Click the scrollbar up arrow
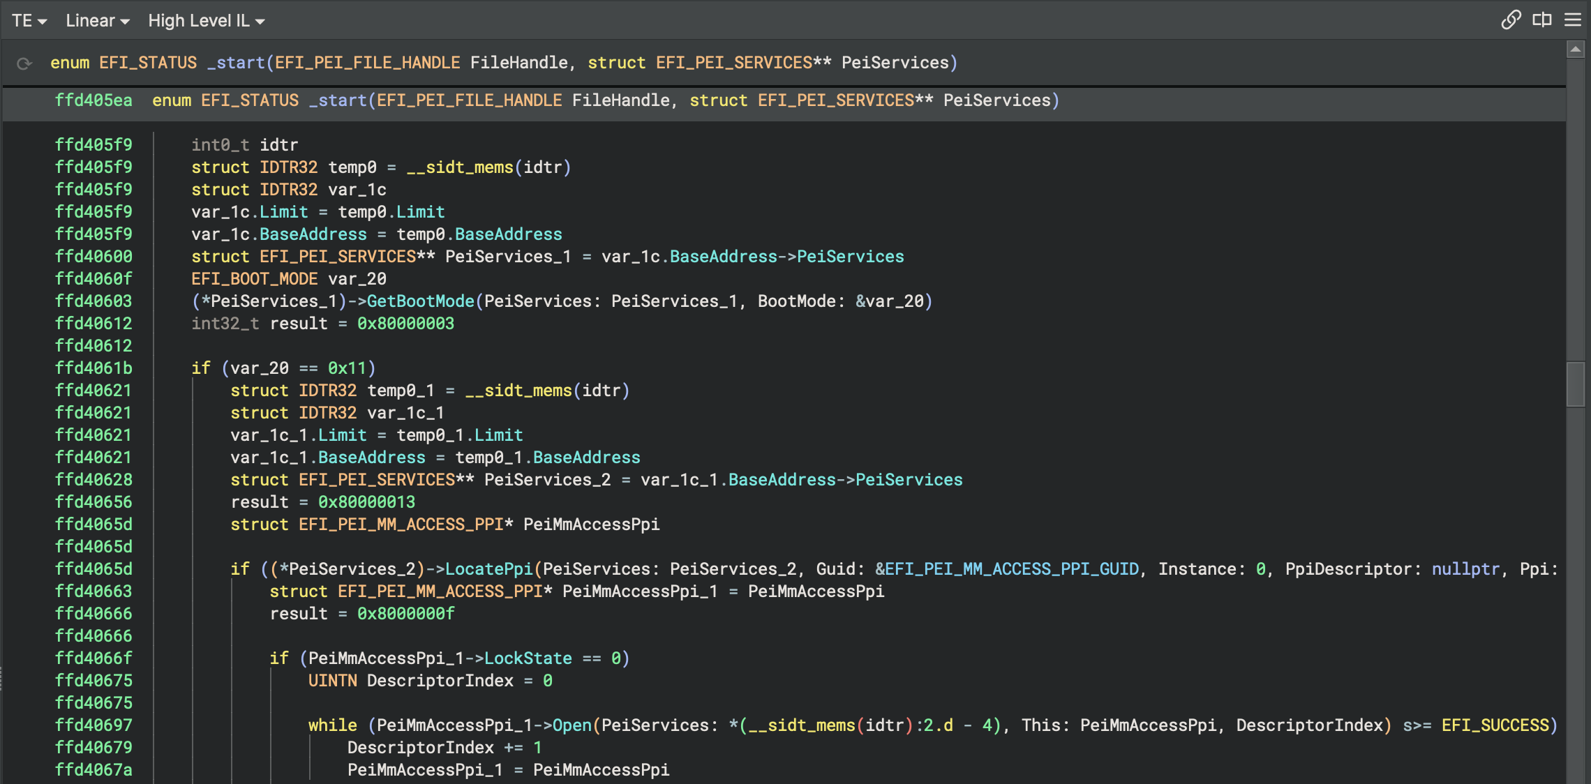Screen dimensions: 1591x784 pyautogui.click(x=1575, y=50)
